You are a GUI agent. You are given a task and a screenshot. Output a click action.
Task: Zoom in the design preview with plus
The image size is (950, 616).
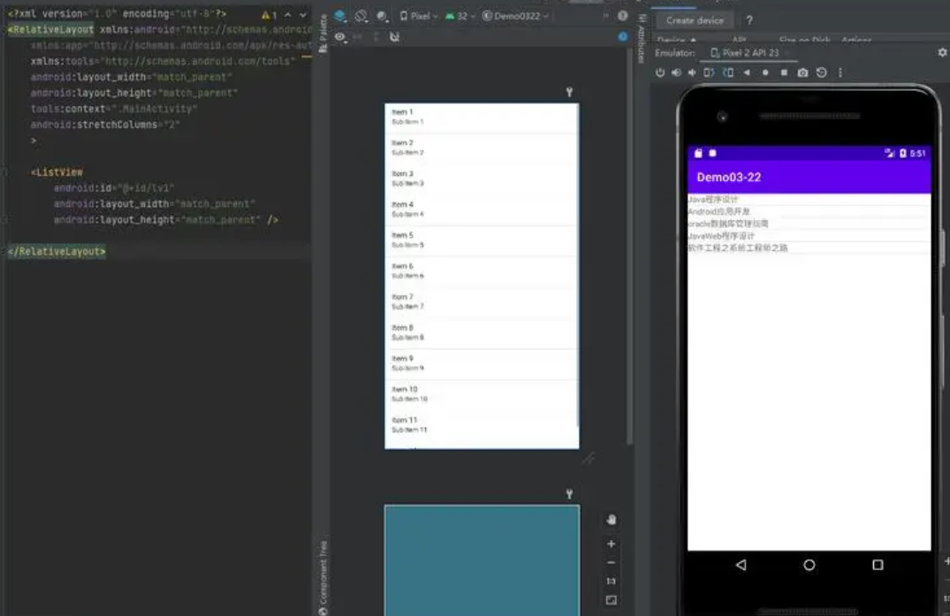pos(612,544)
